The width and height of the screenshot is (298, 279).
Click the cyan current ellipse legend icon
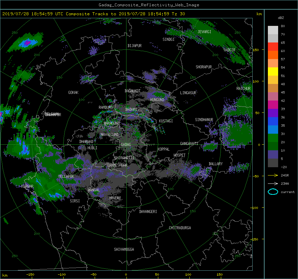[273, 192]
